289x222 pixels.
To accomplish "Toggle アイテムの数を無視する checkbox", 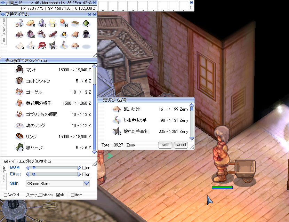I will 6,161.
